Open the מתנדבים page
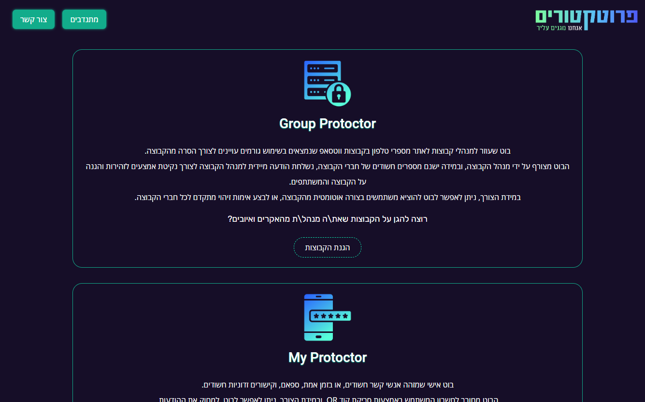This screenshot has width=645, height=402. pyautogui.click(x=85, y=19)
